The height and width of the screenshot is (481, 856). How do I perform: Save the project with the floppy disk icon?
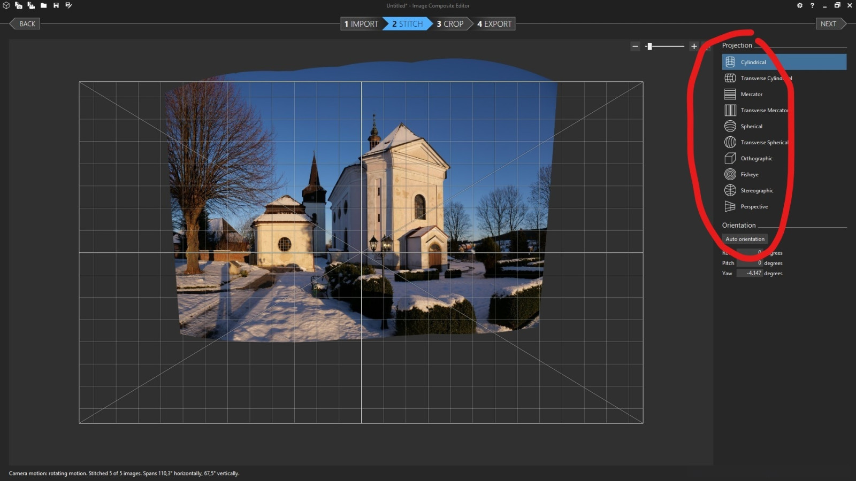coord(56,5)
